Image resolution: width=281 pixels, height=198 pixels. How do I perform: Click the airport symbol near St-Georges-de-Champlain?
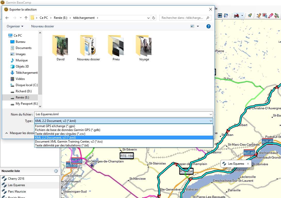click(92, 165)
